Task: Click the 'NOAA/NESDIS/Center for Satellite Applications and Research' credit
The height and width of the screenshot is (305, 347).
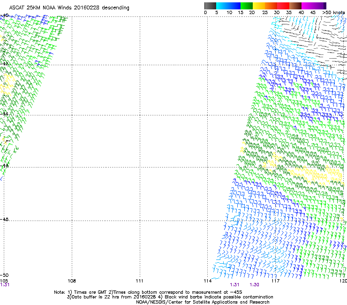Action: click(203, 302)
